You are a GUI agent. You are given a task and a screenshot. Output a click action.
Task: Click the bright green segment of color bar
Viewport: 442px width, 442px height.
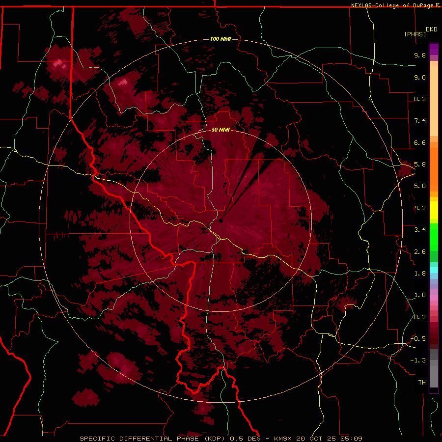point(434,237)
